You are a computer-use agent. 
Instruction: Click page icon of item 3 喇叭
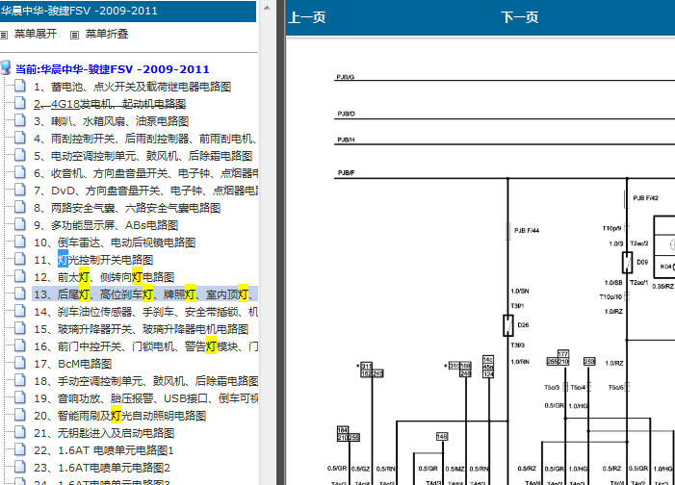20,120
